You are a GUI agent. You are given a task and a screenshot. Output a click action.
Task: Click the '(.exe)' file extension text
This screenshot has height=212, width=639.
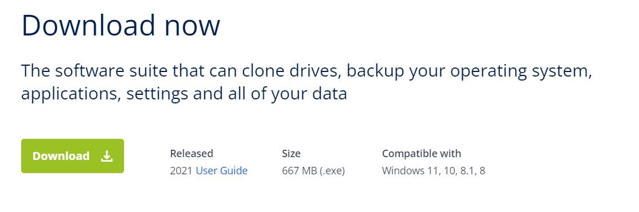coord(332,170)
